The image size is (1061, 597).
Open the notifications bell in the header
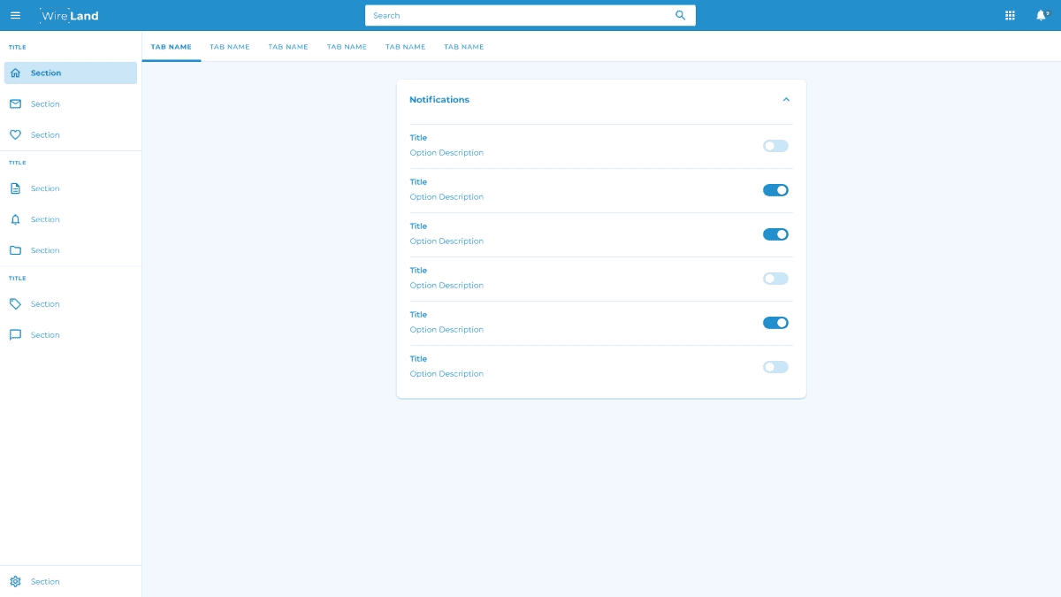[x=1041, y=15]
